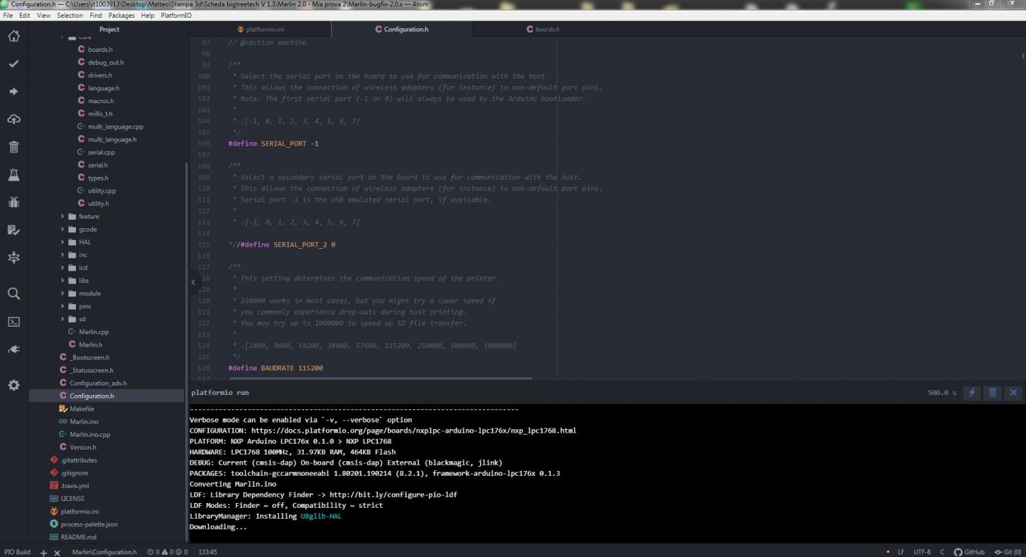Click the Serial Monitor plug icon
This screenshot has height=557, width=1026.
click(14, 349)
